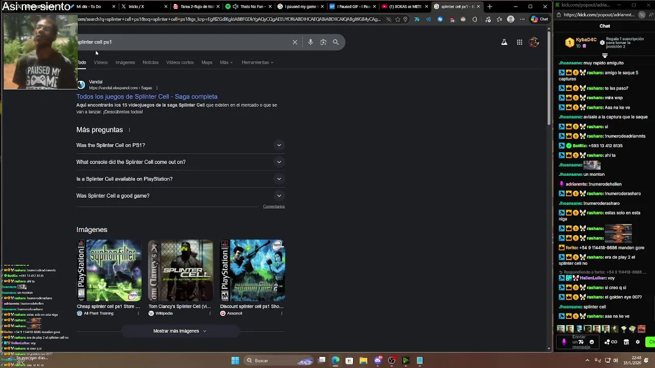Open Edge Copilot Chat button

[539, 19]
